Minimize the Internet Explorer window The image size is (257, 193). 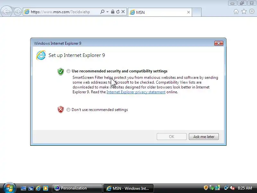point(232,3)
